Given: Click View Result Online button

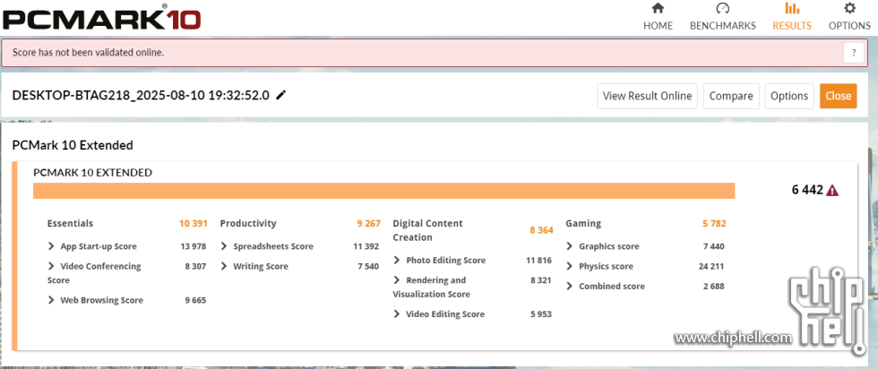Looking at the screenshot, I should point(647,96).
